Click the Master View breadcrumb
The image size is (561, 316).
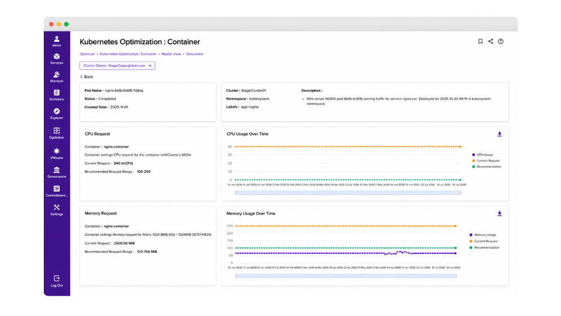(x=171, y=54)
